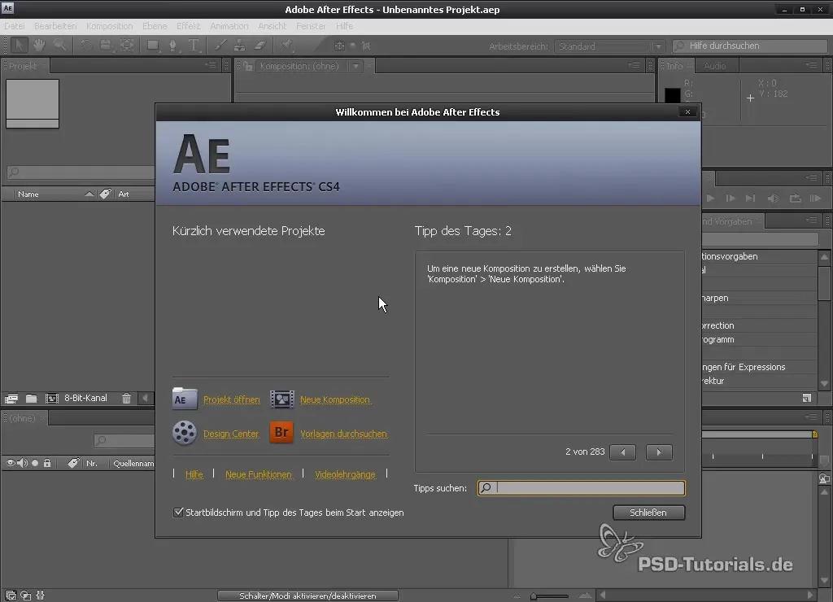833x602 pixels.
Task: Select the Unified Camera tool
Action: click(x=107, y=46)
